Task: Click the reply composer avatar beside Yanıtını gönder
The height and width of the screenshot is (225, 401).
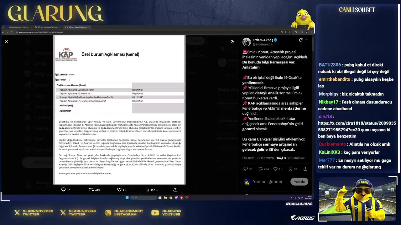Action: tap(247, 182)
